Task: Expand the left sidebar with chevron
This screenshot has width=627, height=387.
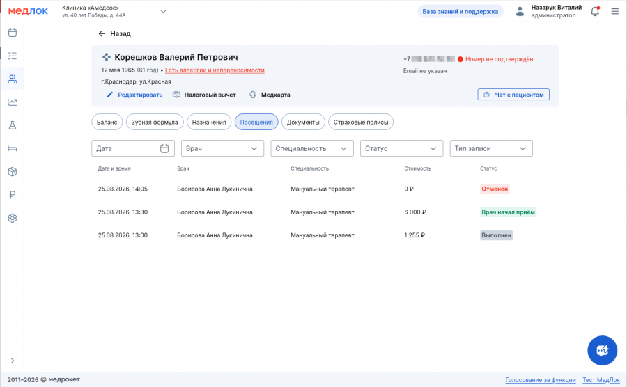Action: pos(13,361)
